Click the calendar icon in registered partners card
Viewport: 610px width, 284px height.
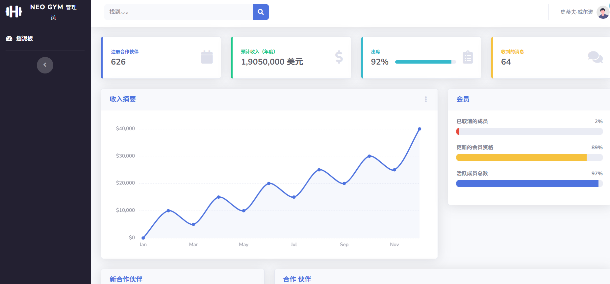[x=207, y=57]
